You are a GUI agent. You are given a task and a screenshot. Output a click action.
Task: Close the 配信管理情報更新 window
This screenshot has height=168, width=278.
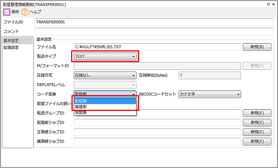pos(274,4)
